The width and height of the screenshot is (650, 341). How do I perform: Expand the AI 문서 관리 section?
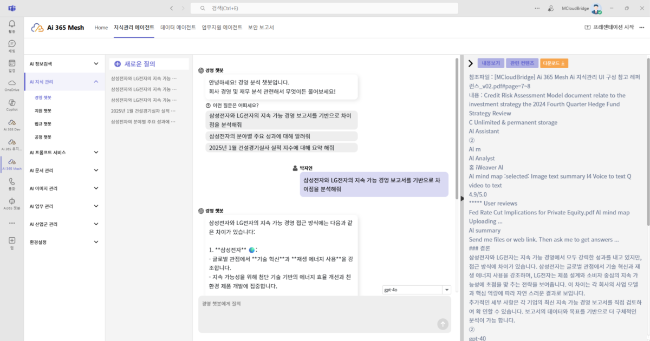pyautogui.click(x=96, y=170)
